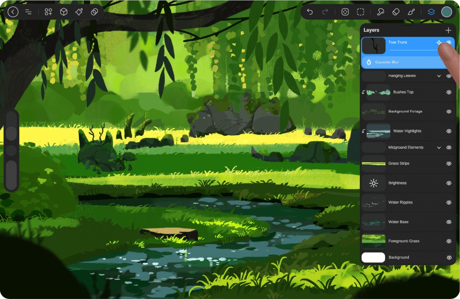This screenshot has width=460, height=299.
Task: Open the hamburger menu in top toolbar
Action: [28, 12]
